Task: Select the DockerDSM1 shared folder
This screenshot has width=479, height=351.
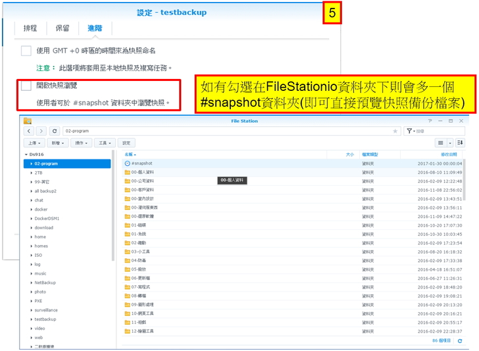Action: click(x=47, y=219)
